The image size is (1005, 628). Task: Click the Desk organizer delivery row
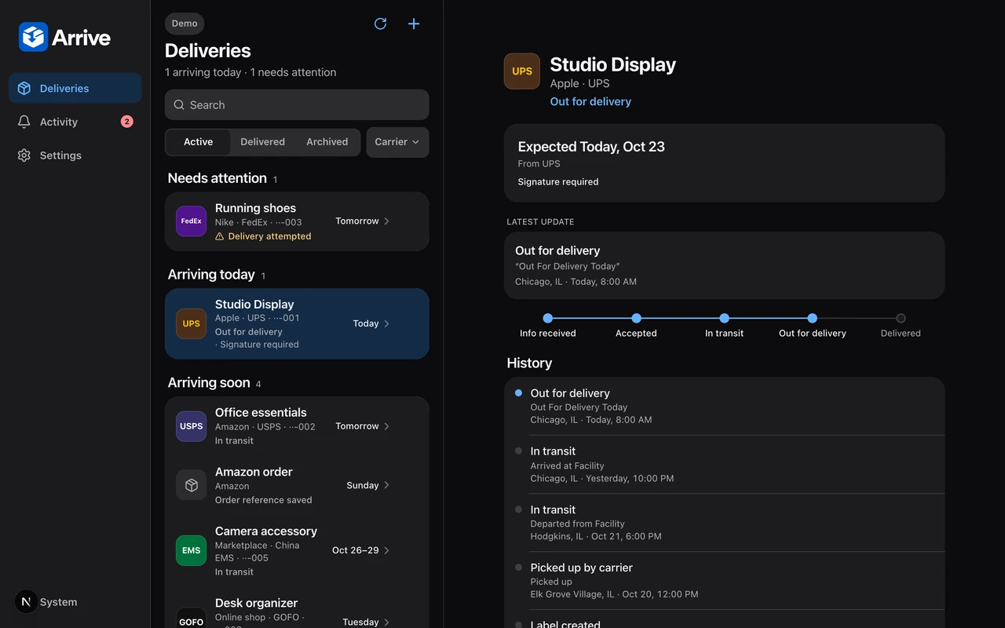pos(297,612)
